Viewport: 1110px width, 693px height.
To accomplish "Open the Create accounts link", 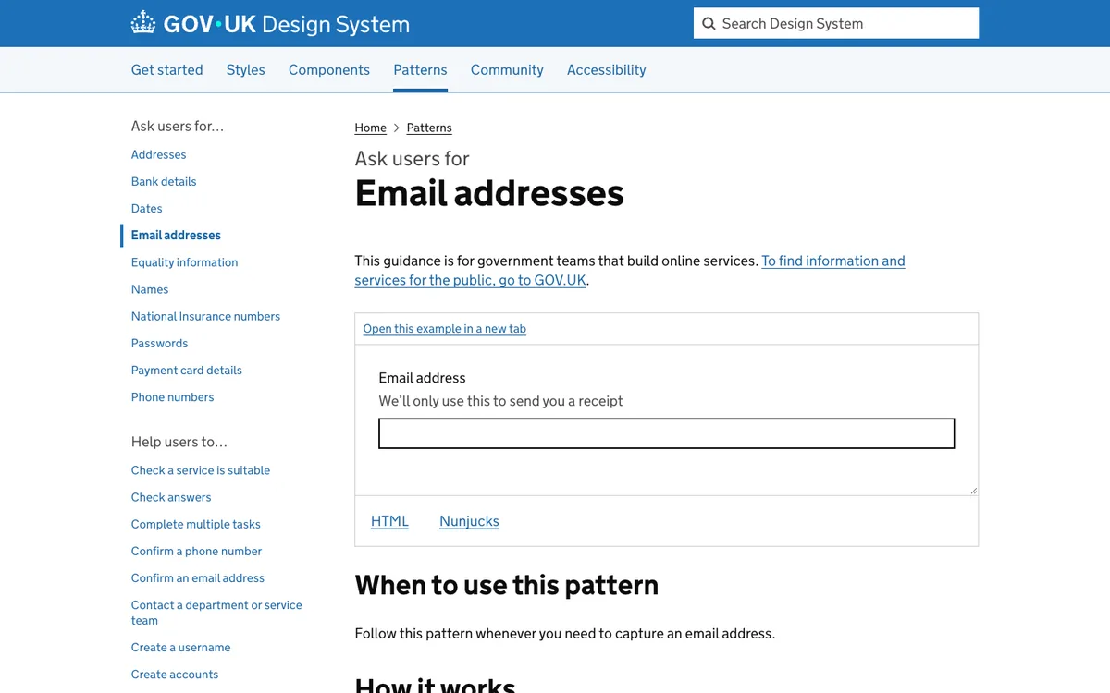I will (175, 675).
